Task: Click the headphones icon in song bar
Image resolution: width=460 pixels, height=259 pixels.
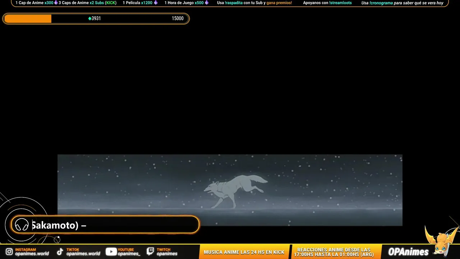Action: [x=22, y=225]
